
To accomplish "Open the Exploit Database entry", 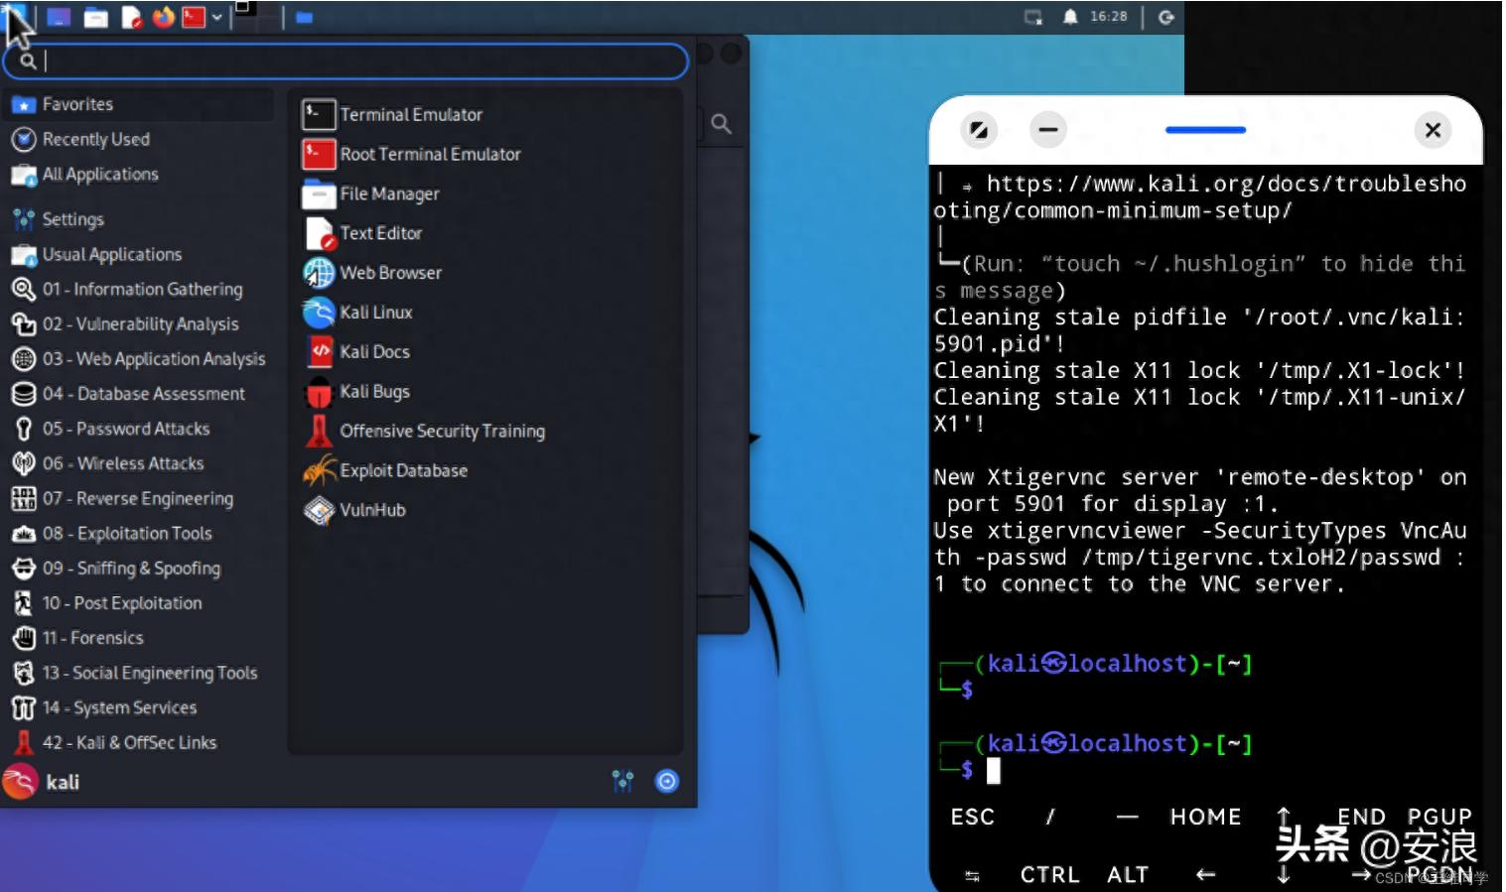I will tap(402, 470).
